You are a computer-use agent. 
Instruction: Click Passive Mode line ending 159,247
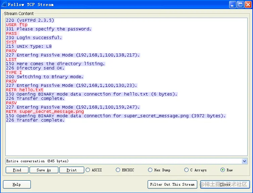click(x=73, y=107)
